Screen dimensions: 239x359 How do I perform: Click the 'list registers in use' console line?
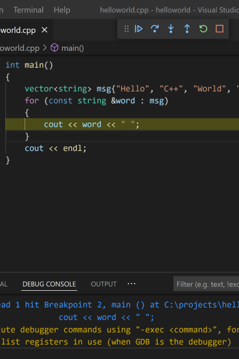click(x=116, y=342)
